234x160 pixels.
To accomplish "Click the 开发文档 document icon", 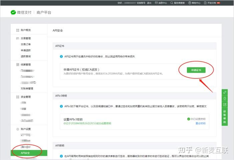I will pos(205,3).
